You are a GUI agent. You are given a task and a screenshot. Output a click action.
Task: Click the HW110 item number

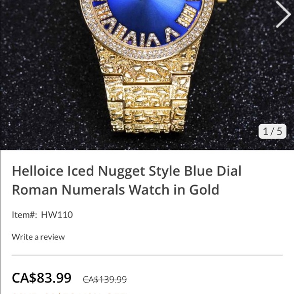pyautogui.click(x=57, y=215)
